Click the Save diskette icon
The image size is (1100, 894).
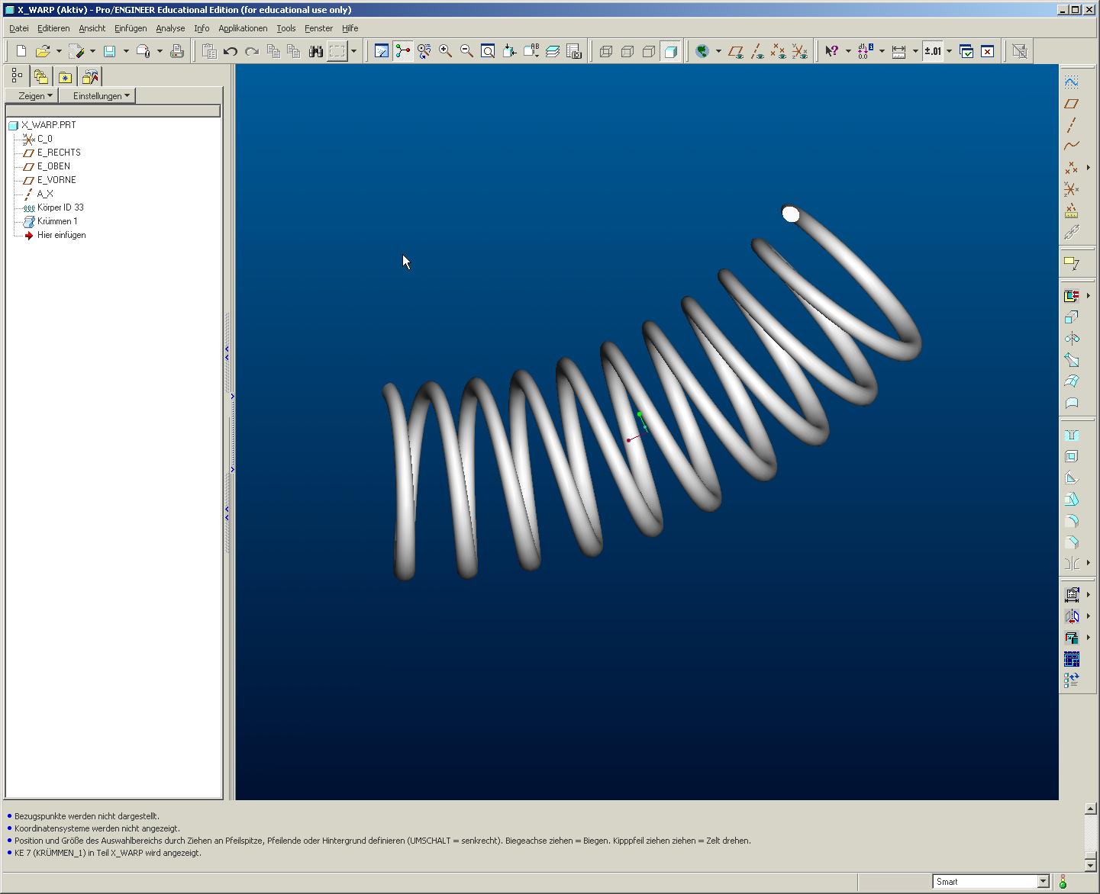coord(109,51)
